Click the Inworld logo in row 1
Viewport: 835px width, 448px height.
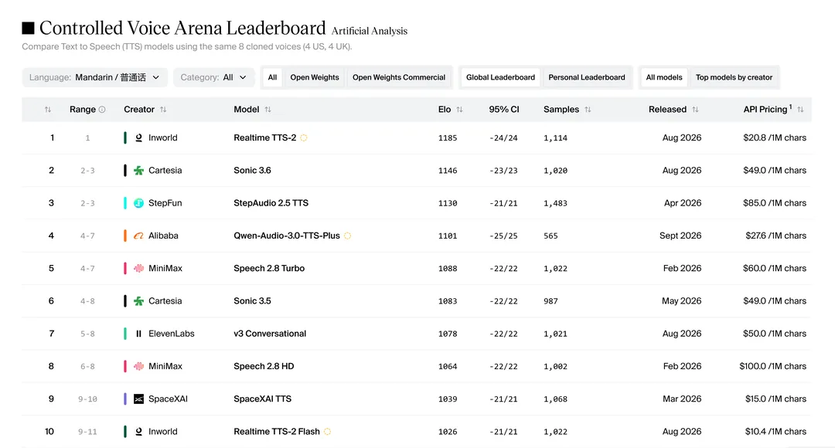tap(138, 137)
